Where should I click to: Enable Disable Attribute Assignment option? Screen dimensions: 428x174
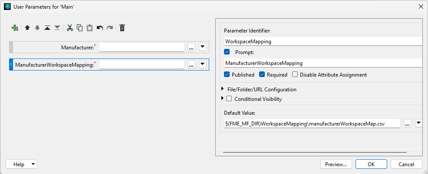(x=295, y=74)
